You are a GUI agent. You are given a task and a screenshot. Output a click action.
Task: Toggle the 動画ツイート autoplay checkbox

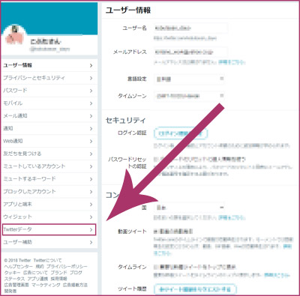(x=155, y=232)
